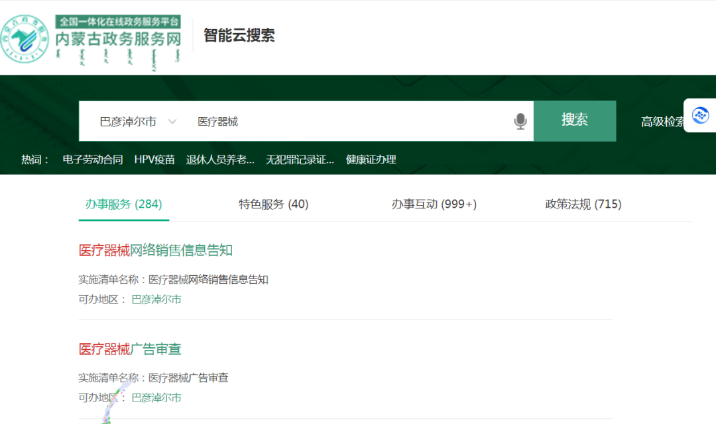Click hot word 健康证办理
The height and width of the screenshot is (424, 716).
point(371,159)
